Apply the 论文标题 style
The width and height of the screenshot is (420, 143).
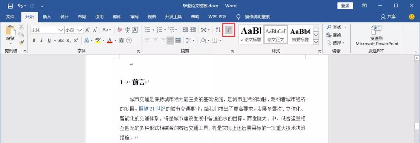tap(250, 34)
